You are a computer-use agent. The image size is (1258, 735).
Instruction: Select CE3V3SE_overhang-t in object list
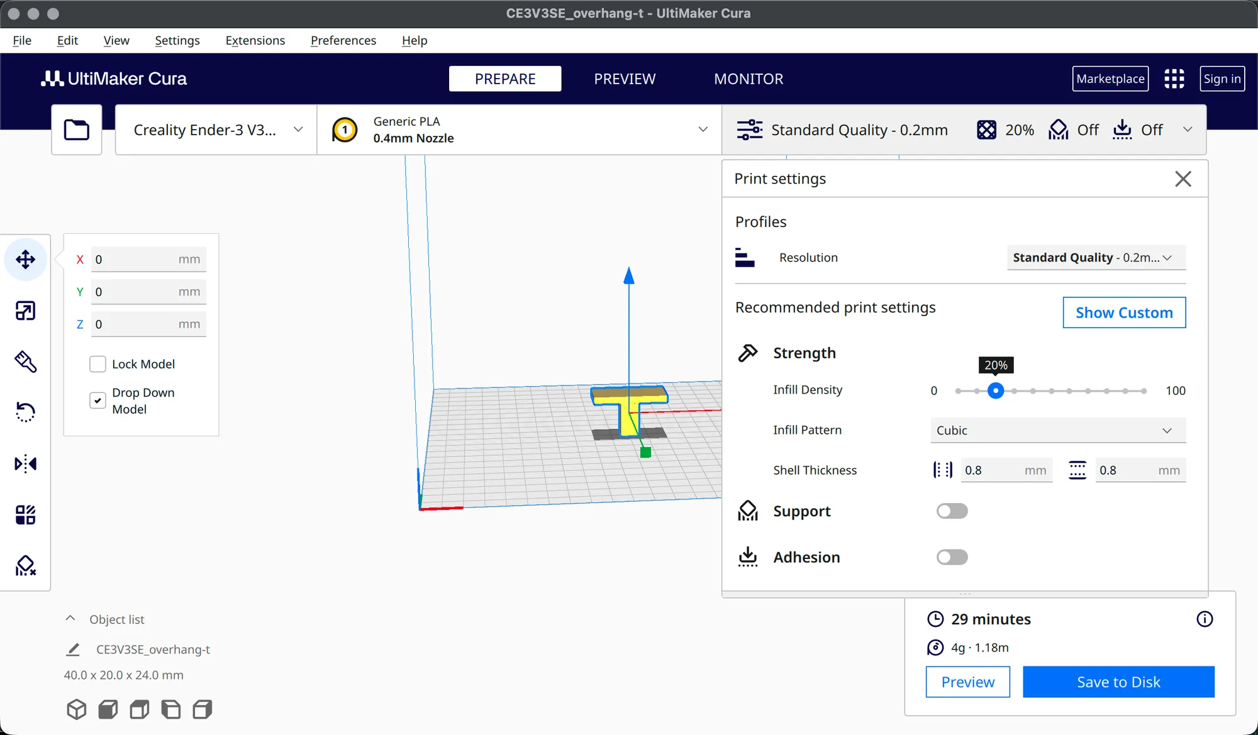point(153,649)
